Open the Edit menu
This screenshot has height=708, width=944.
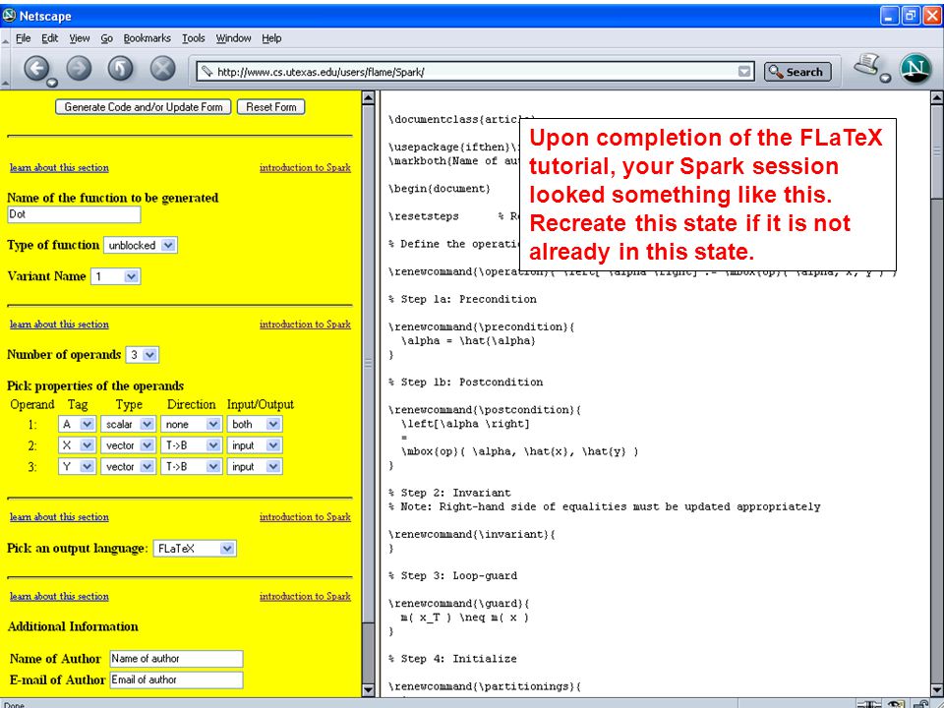(49, 38)
